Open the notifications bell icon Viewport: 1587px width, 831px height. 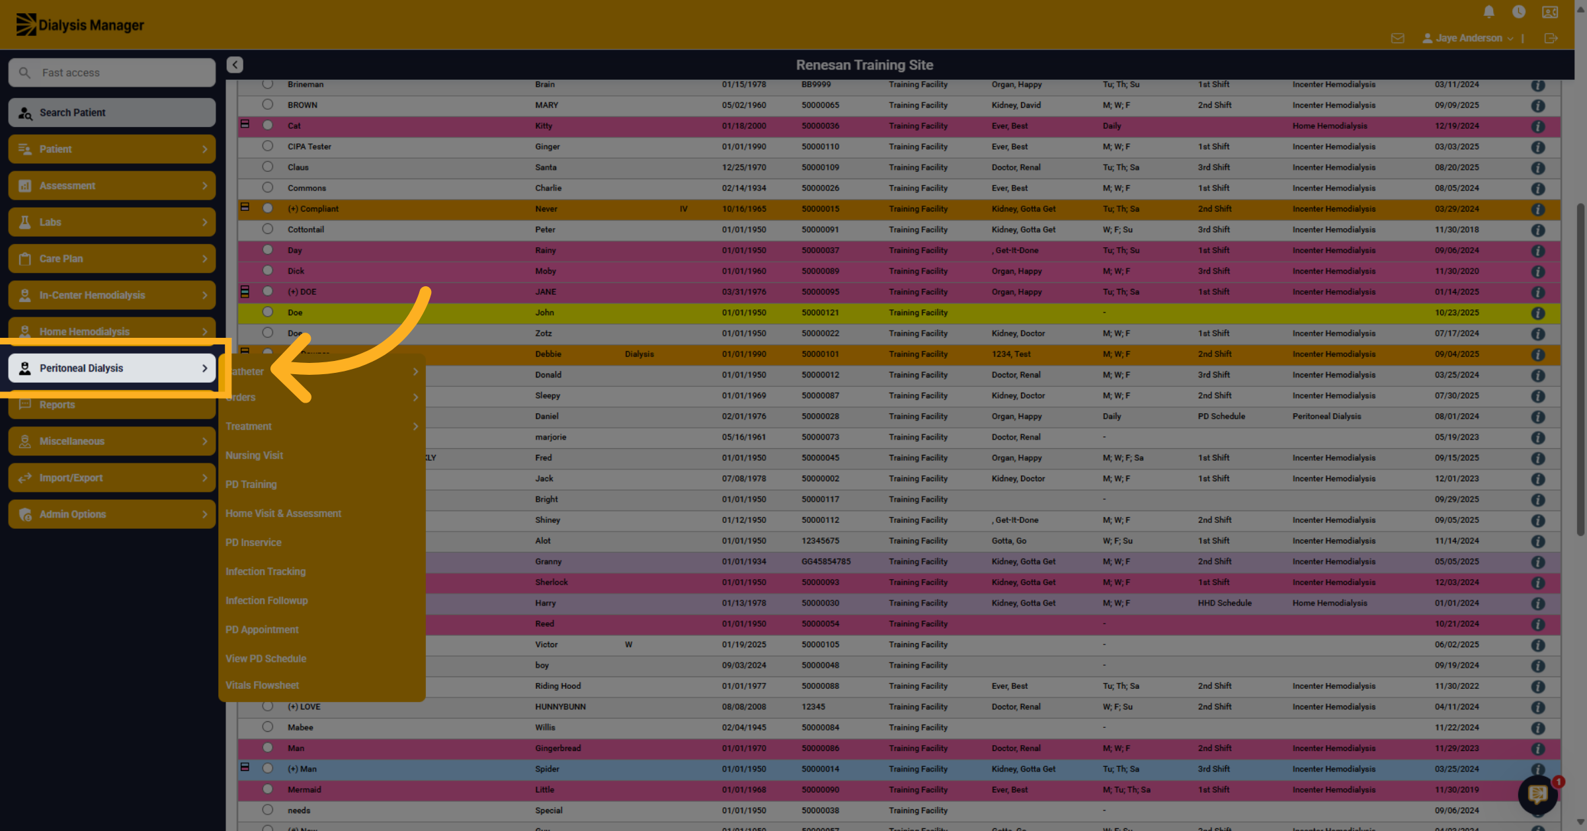(x=1488, y=12)
